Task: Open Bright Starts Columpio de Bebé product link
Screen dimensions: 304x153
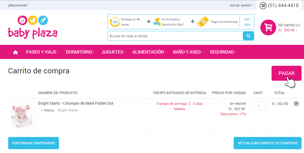Action: pos(76,103)
